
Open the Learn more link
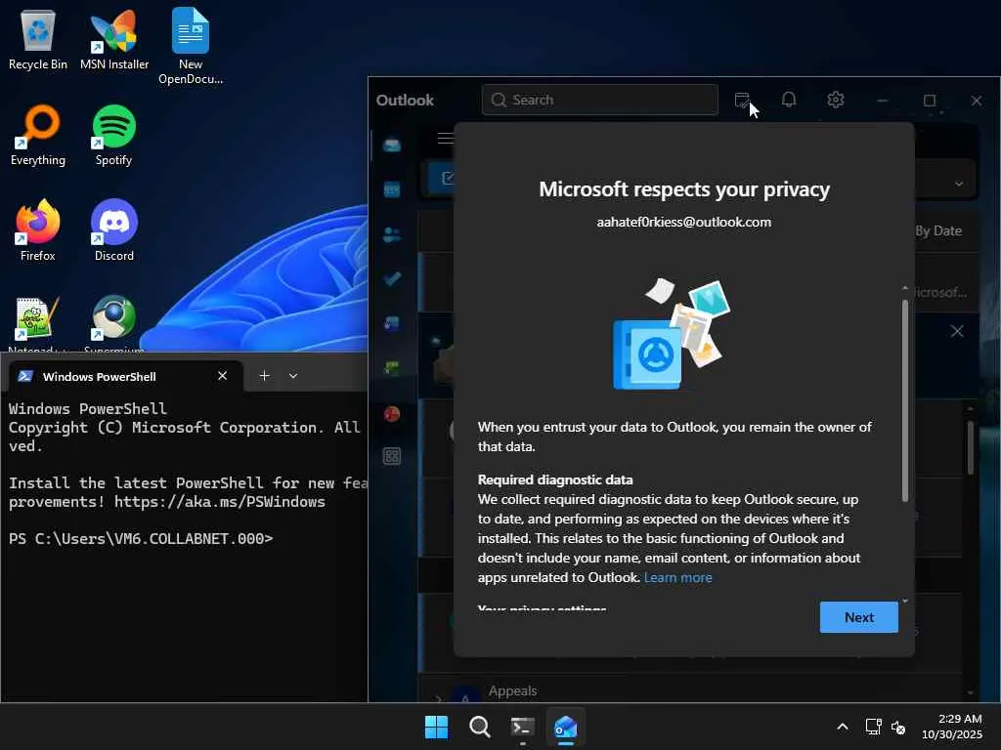(678, 577)
